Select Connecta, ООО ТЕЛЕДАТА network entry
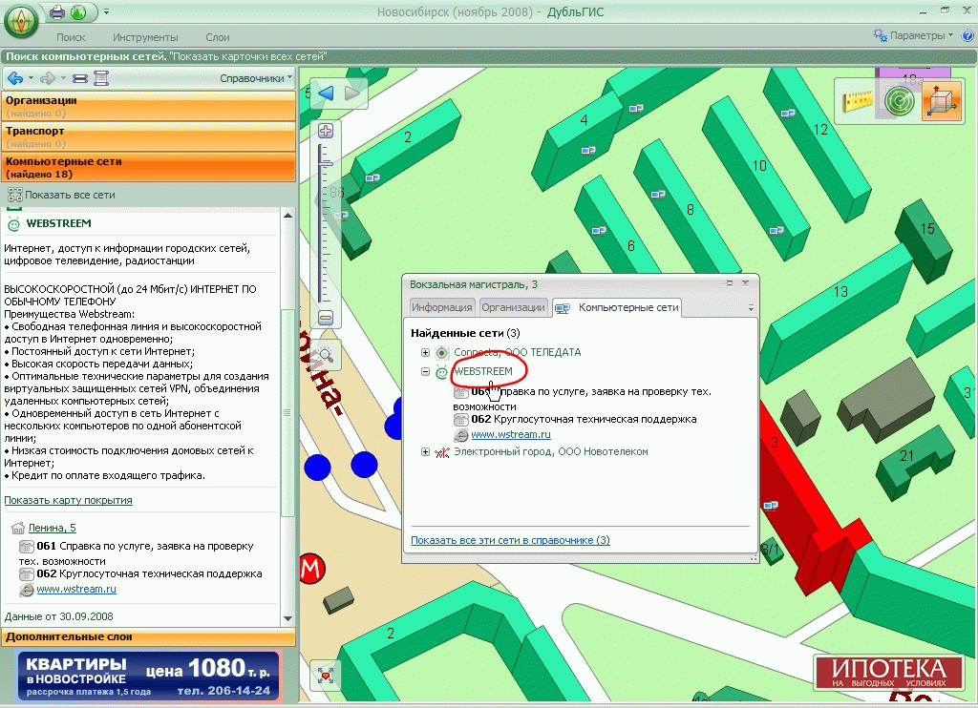 point(517,352)
